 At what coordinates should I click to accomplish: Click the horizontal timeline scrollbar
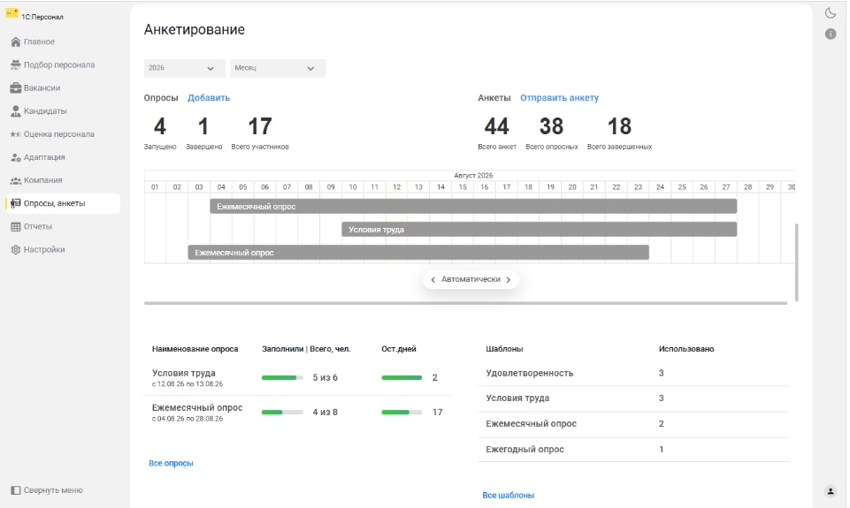point(465,303)
